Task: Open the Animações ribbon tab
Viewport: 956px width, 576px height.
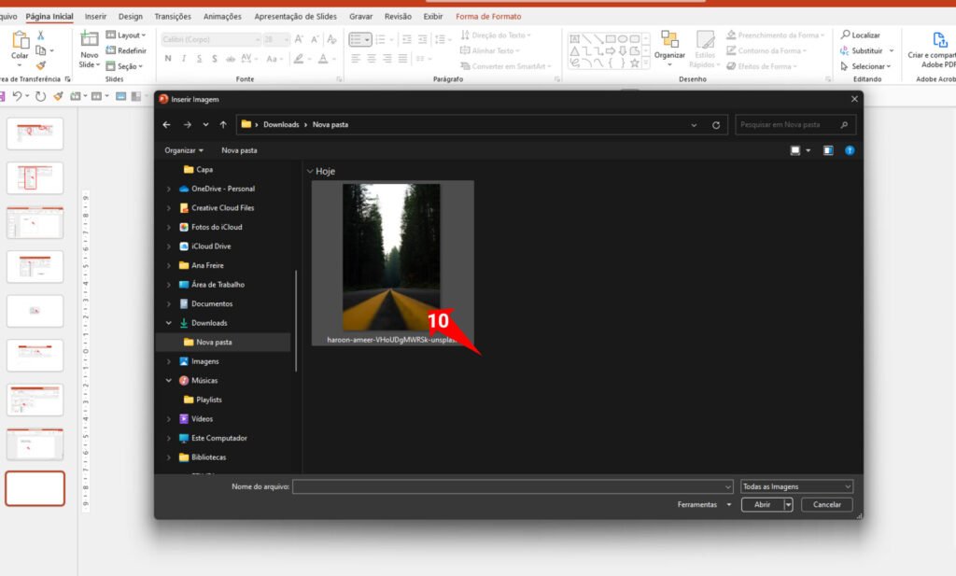Action: [221, 17]
